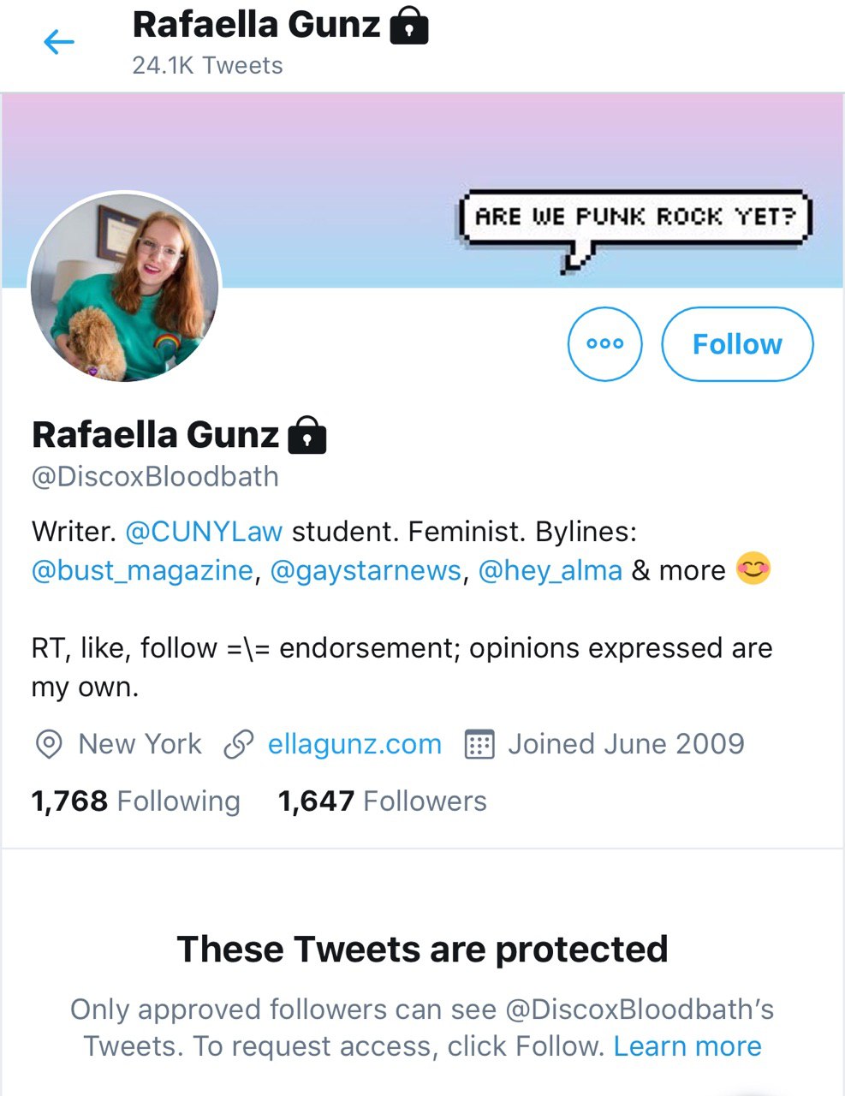Image resolution: width=845 pixels, height=1096 pixels.
Task: Click the calendar icon beside Joined June 2009
Action: point(479,744)
